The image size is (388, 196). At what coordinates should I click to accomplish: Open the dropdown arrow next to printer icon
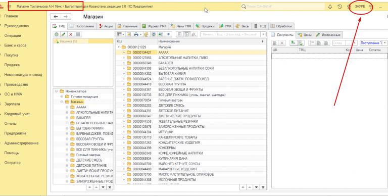pos(140,34)
